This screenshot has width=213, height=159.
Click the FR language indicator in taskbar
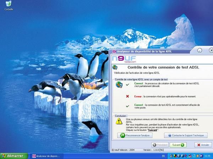(x=163, y=156)
